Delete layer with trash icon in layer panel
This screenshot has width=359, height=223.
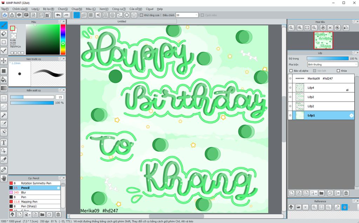(x=346, y=193)
